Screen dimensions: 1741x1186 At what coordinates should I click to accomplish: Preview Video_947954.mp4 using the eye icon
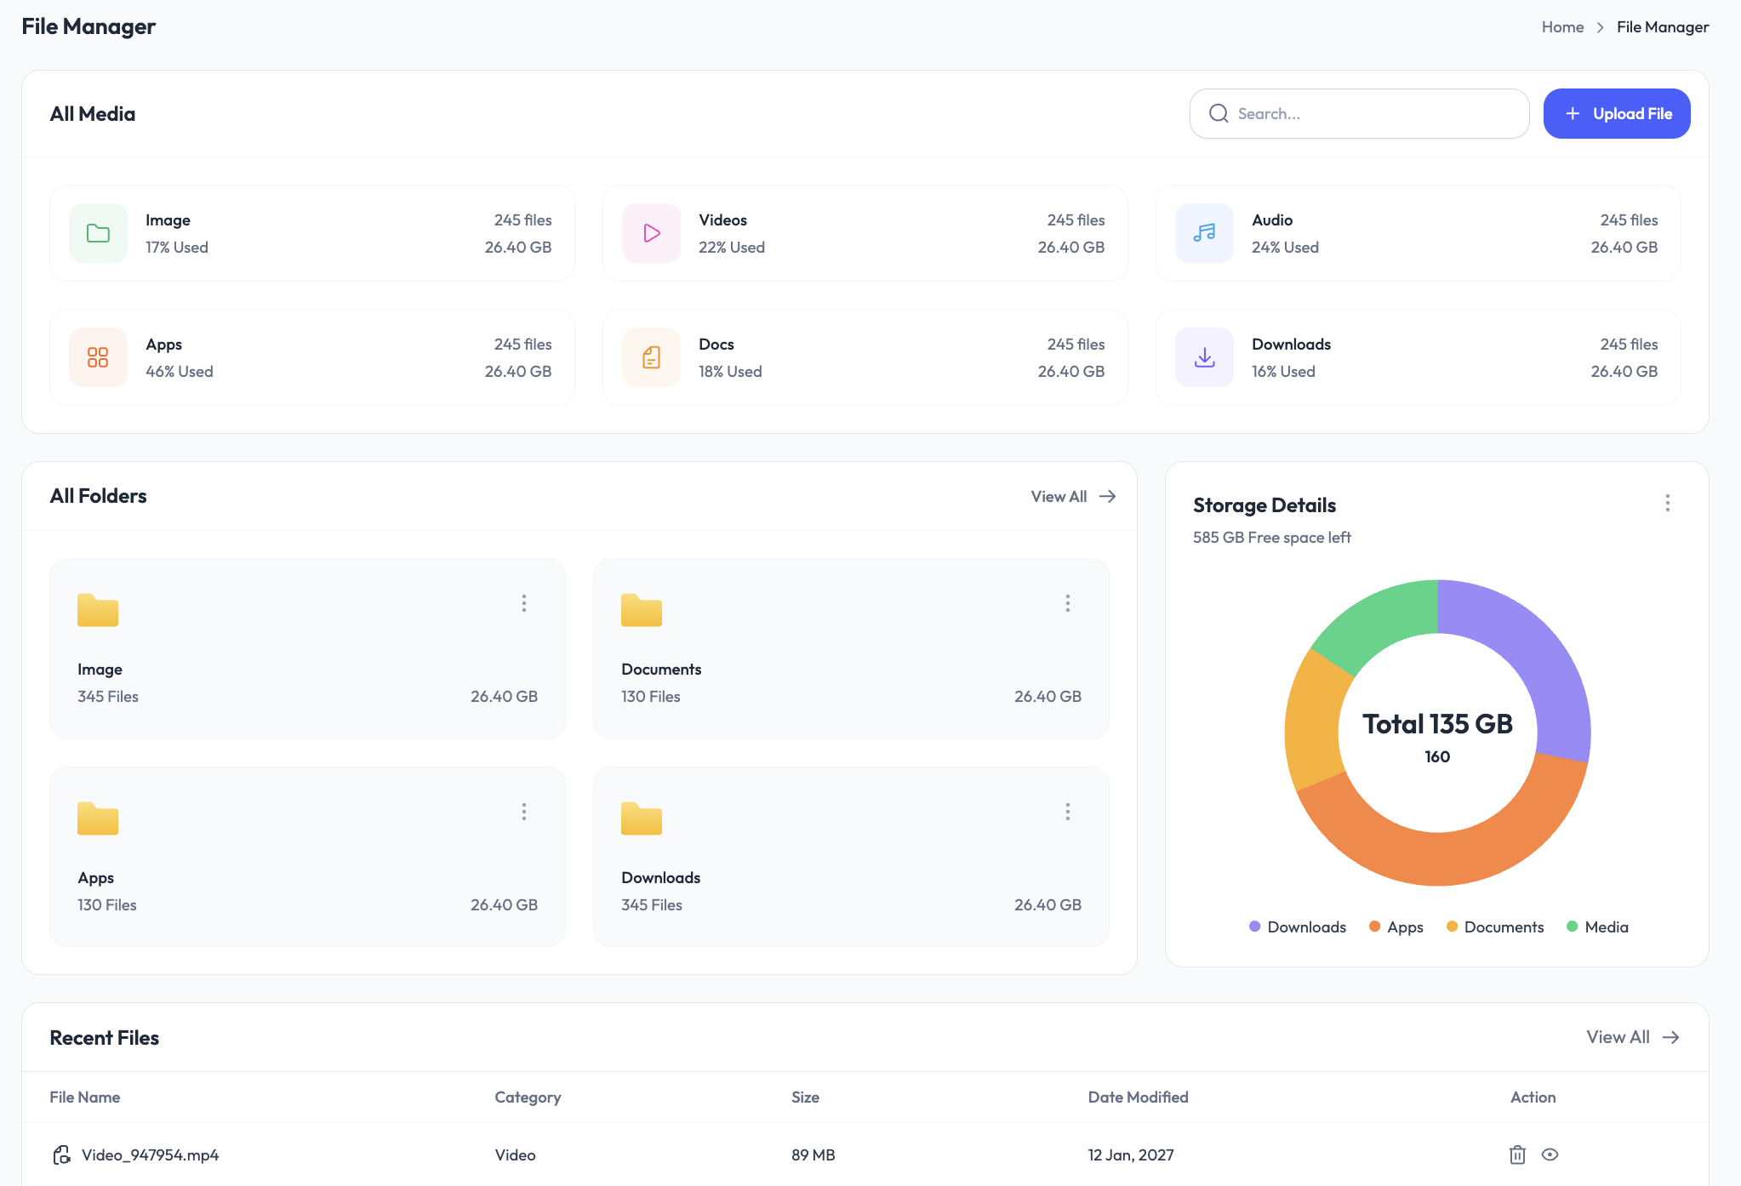1550,1155
